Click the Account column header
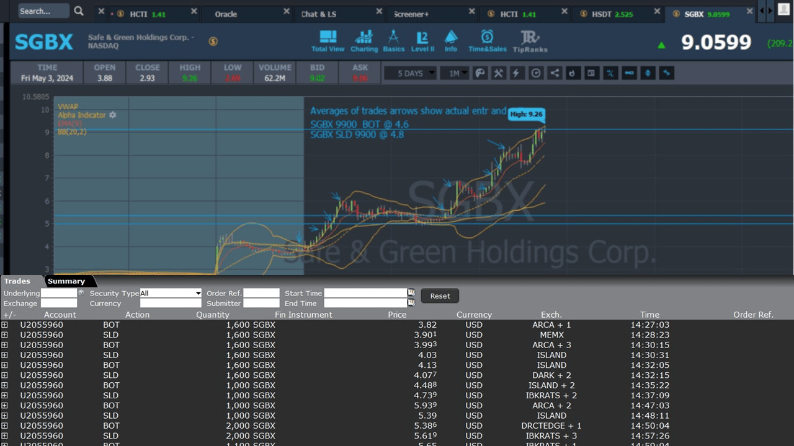This screenshot has width=794, height=446. click(x=60, y=315)
